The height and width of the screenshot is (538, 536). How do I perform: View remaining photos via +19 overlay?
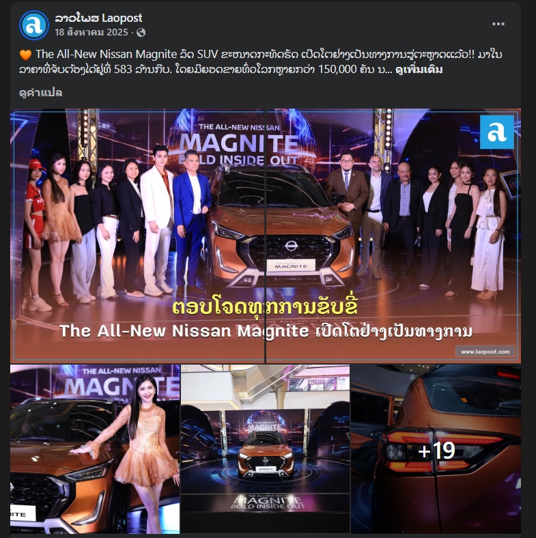tap(436, 449)
